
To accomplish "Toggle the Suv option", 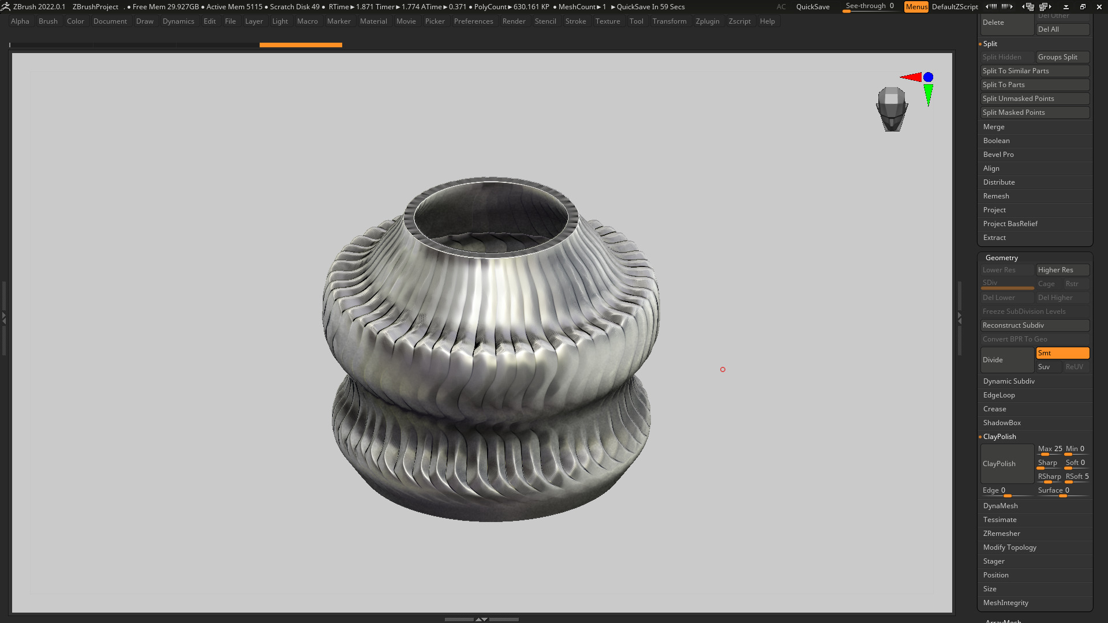I will point(1049,367).
